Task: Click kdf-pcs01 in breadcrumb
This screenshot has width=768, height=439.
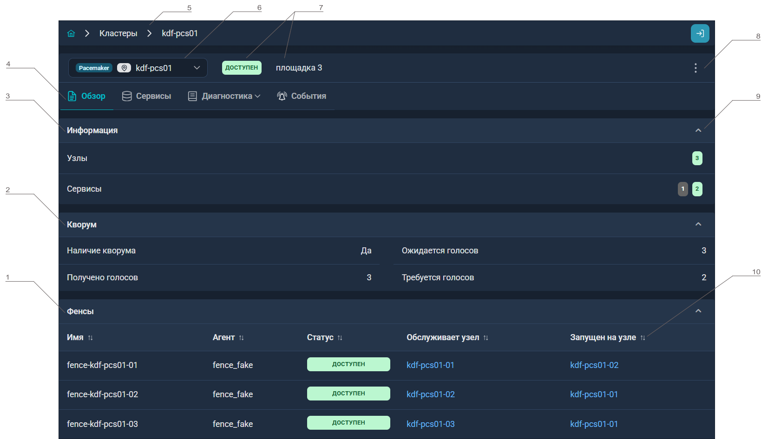Action: [180, 33]
